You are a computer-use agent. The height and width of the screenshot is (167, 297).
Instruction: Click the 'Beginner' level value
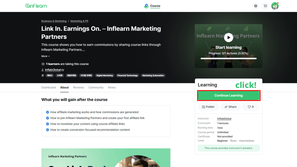(x=222, y=141)
